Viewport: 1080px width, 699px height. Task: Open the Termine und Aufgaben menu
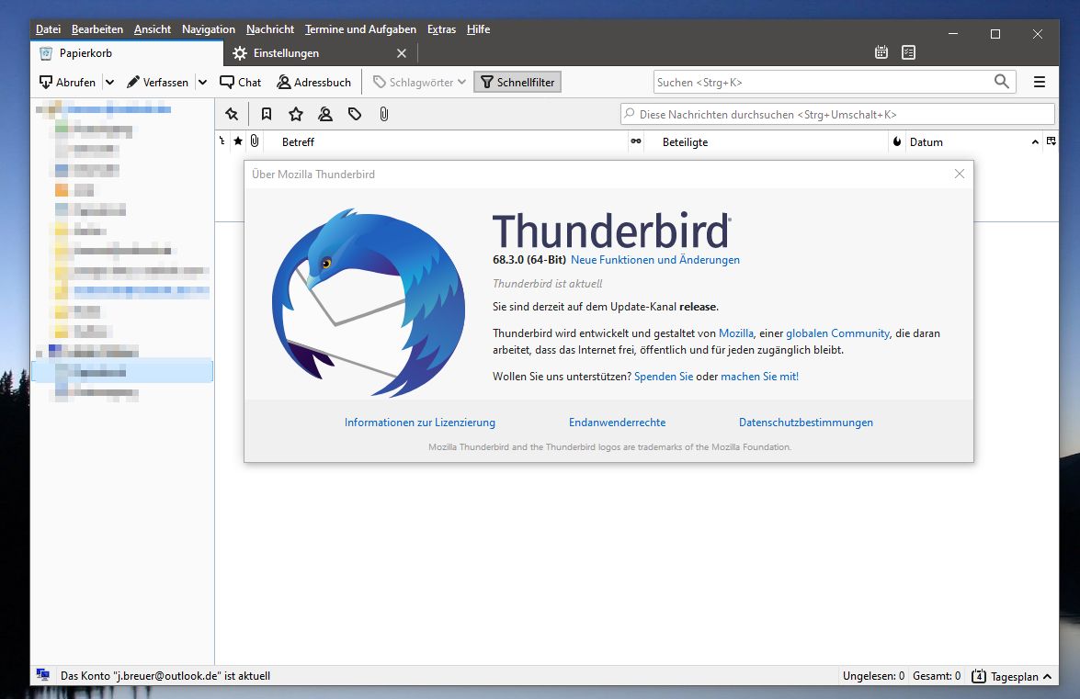(360, 28)
